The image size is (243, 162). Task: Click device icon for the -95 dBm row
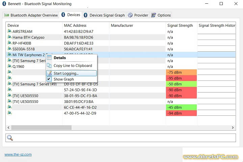click(x=9, y=78)
